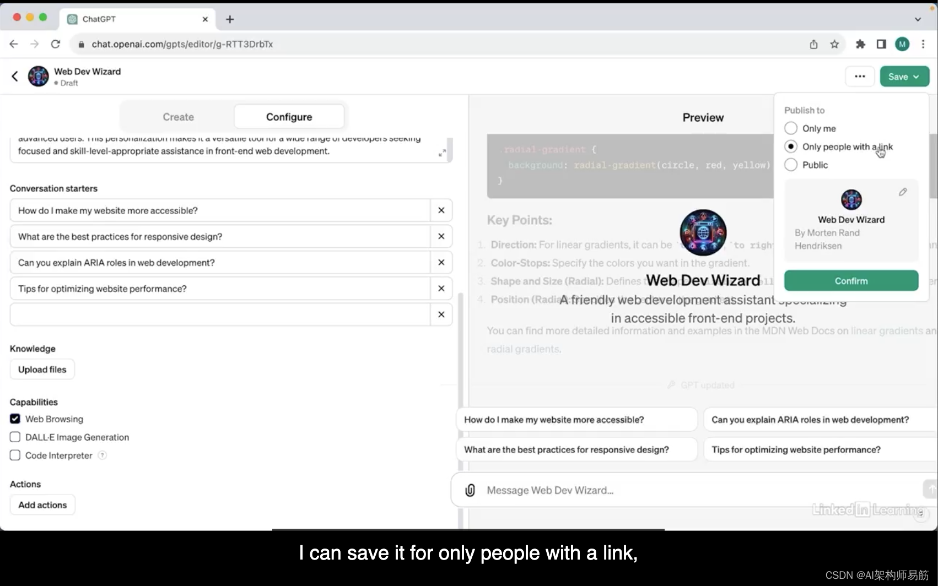The height and width of the screenshot is (586, 938).
Task: Choose preview prompt about responsive design
Action: click(x=576, y=450)
